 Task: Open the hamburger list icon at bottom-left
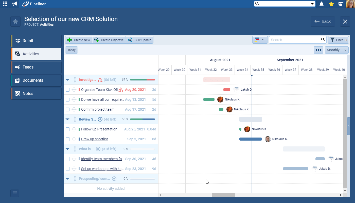click(x=14, y=193)
